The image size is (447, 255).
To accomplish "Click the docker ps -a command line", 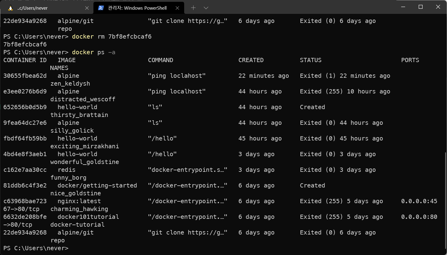I will click(94, 52).
